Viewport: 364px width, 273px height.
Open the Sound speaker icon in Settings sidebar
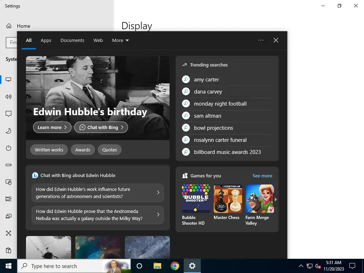click(9, 97)
